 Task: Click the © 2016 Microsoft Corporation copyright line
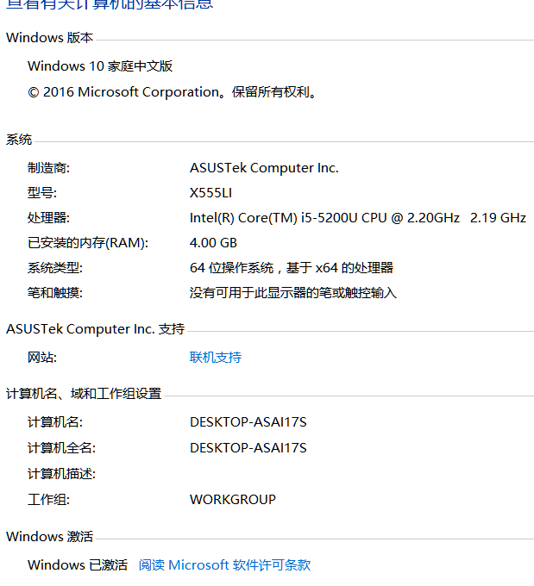point(173,92)
